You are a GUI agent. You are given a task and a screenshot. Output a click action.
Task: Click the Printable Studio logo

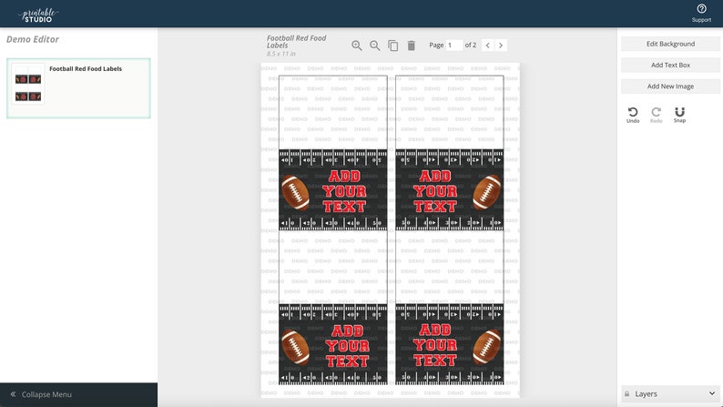[38, 15]
